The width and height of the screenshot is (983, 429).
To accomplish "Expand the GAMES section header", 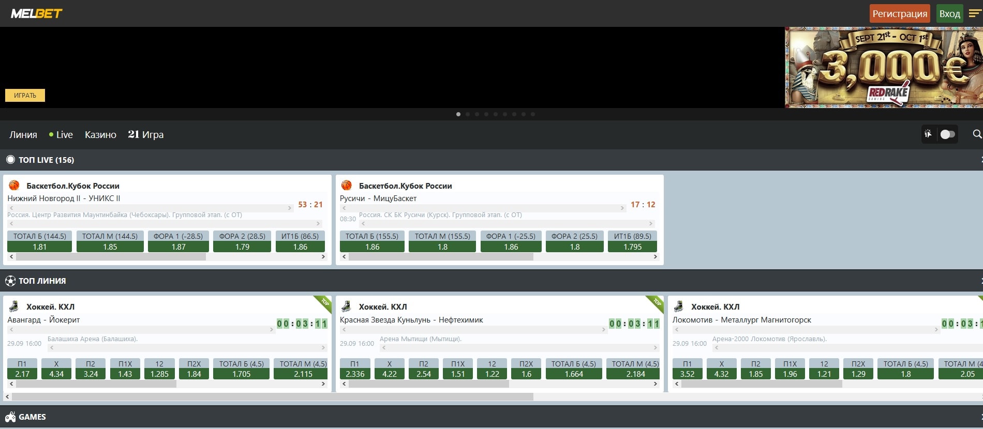I will pyautogui.click(x=491, y=417).
